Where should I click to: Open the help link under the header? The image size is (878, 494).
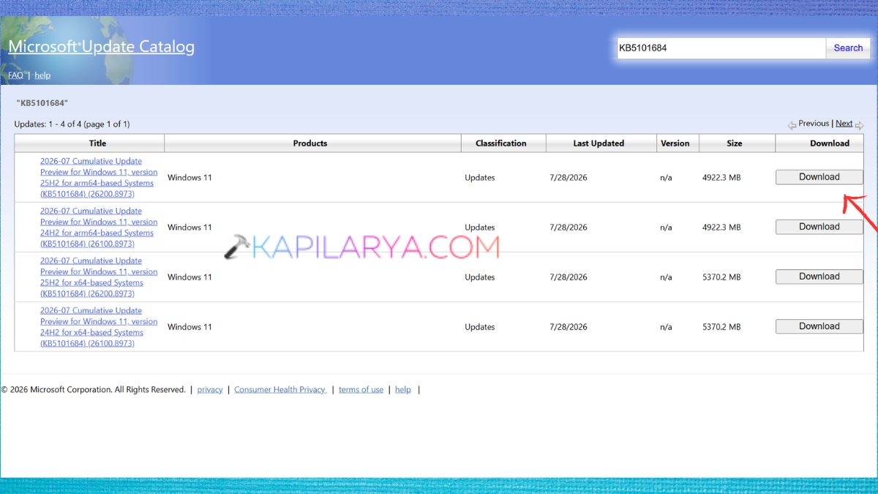coord(42,75)
